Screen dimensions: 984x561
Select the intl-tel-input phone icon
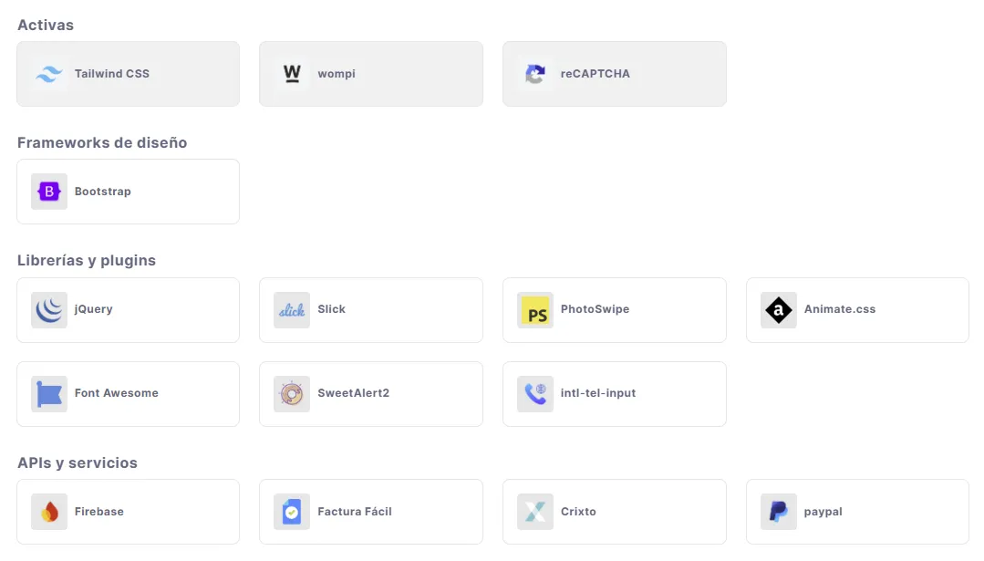533,393
